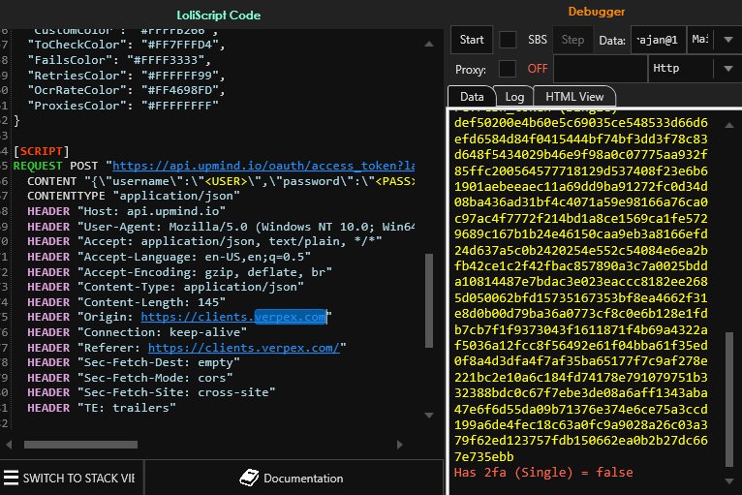Image resolution: width=742 pixels, height=495 pixels.
Task: Click the CONTENTTYPE "application/json" line
Action: (134, 196)
